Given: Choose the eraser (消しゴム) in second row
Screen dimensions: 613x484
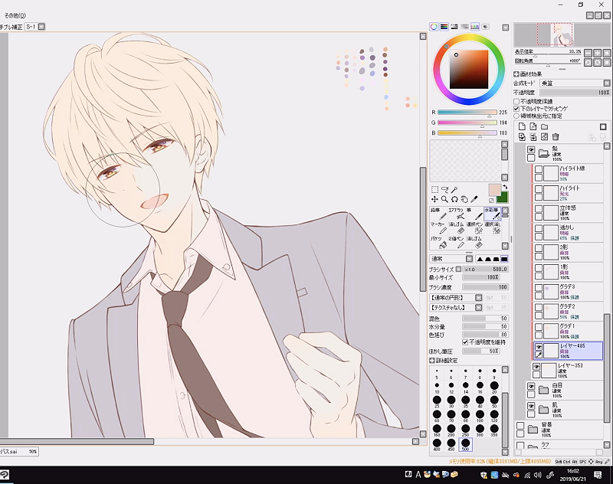Looking at the screenshot, I should pyautogui.click(x=457, y=228).
